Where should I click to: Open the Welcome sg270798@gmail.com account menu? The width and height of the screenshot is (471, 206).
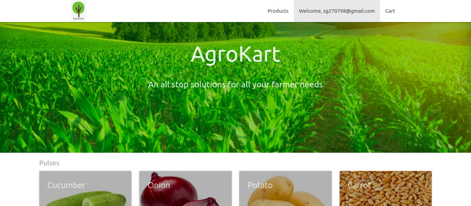[x=337, y=11]
